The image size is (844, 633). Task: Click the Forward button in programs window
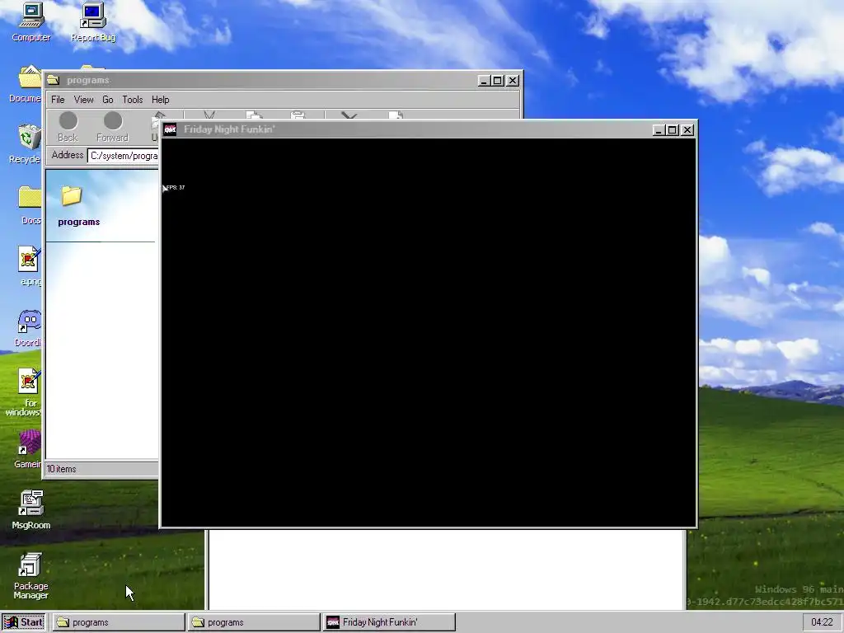point(112,127)
